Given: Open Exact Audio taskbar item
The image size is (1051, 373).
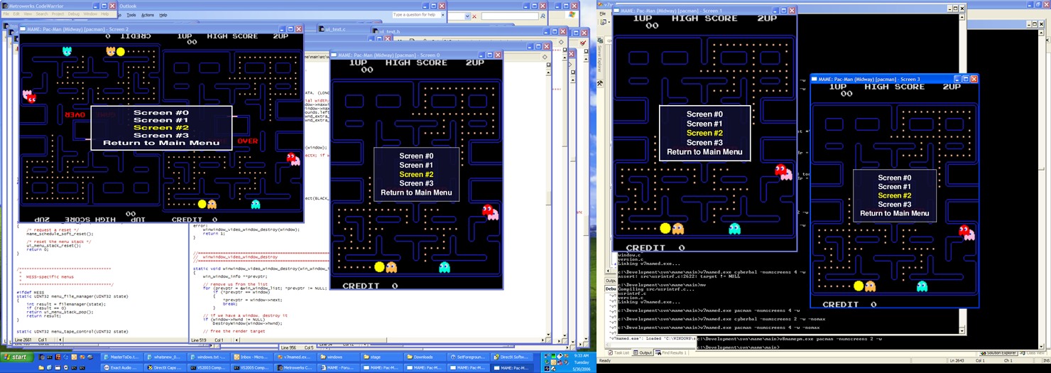Looking at the screenshot, I should click(121, 368).
